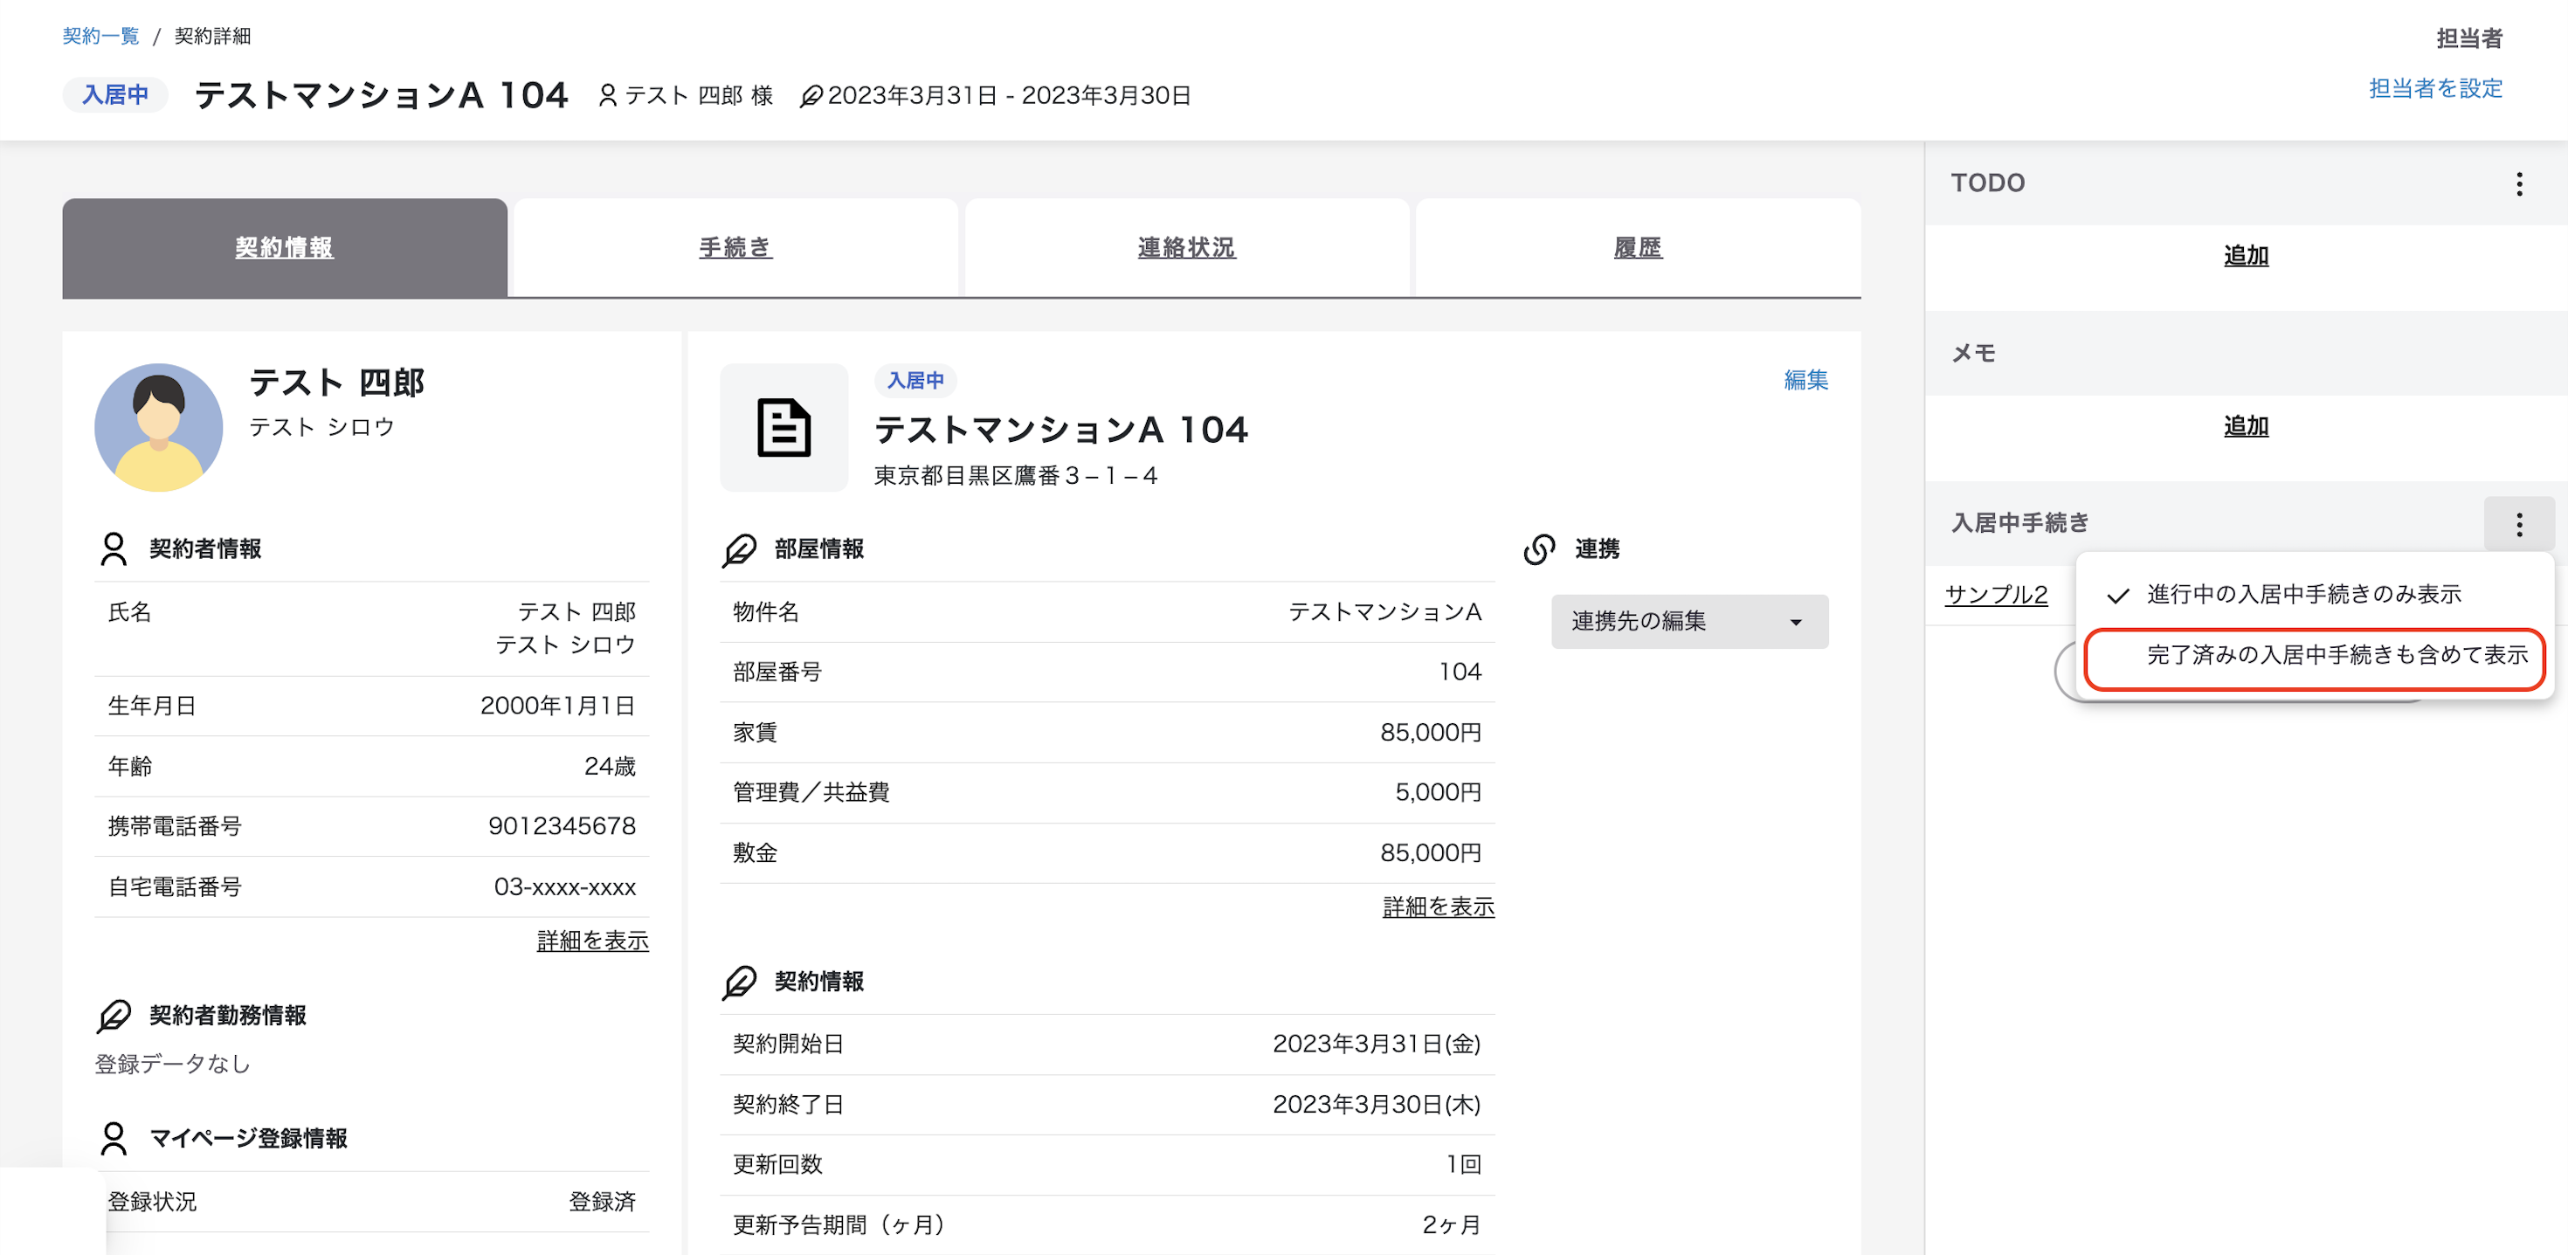The height and width of the screenshot is (1255, 2568).
Task: Click the 契約開始日 value 2023年3月31日(金)
Action: click(1376, 1044)
